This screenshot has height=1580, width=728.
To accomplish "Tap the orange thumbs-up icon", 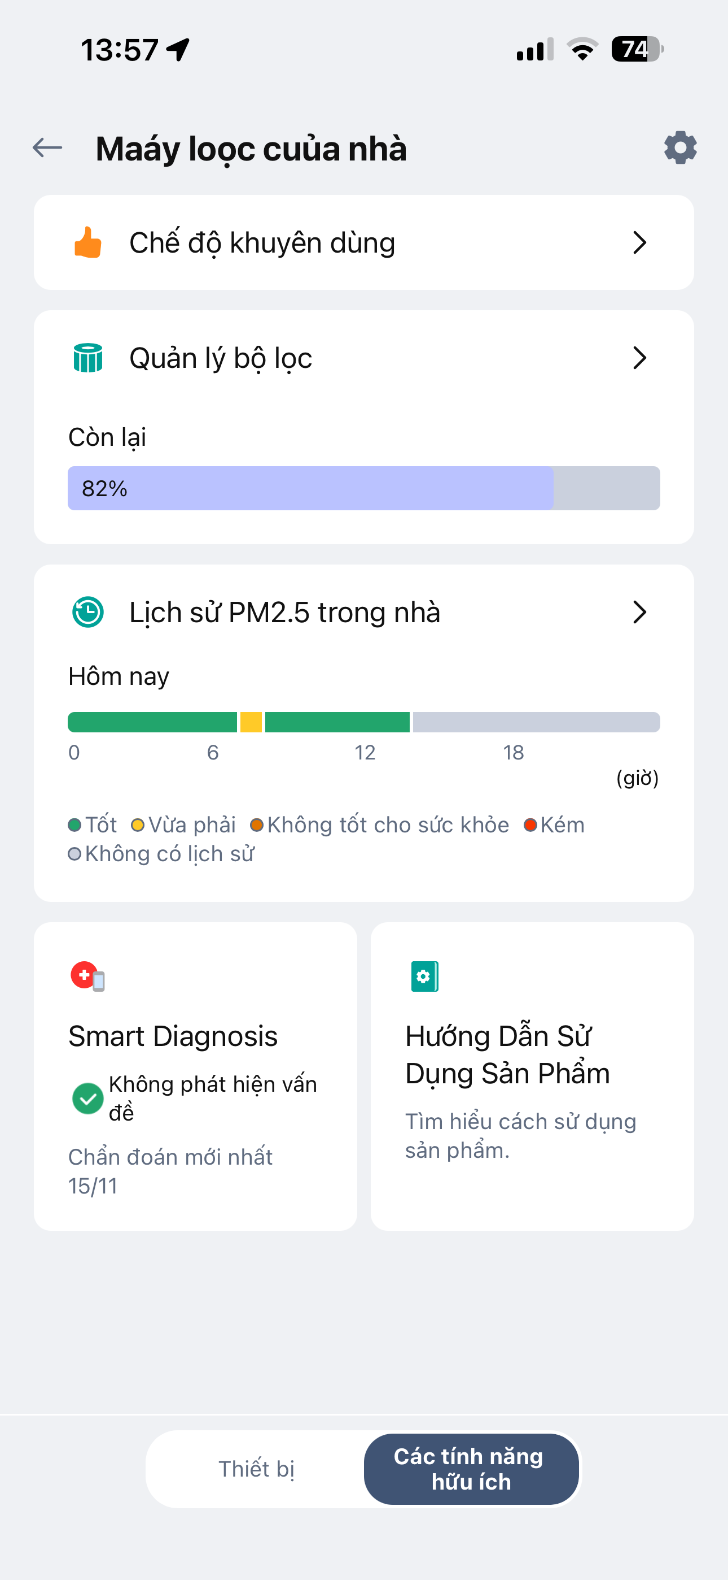I will [x=87, y=243].
